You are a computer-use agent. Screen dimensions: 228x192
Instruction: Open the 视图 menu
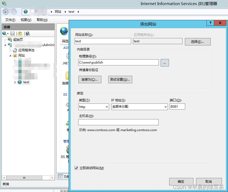tap(26, 19)
